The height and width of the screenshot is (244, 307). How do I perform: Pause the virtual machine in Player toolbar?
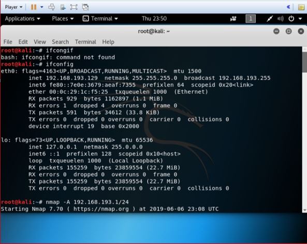(34, 7)
